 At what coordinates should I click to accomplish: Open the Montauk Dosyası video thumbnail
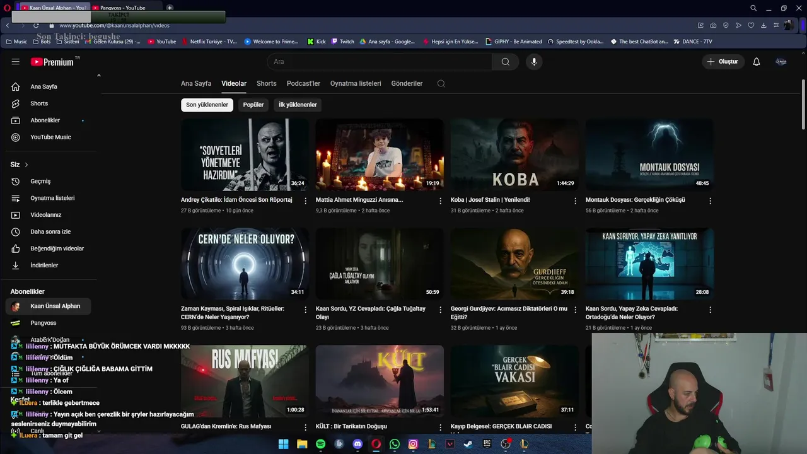pos(649,154)
